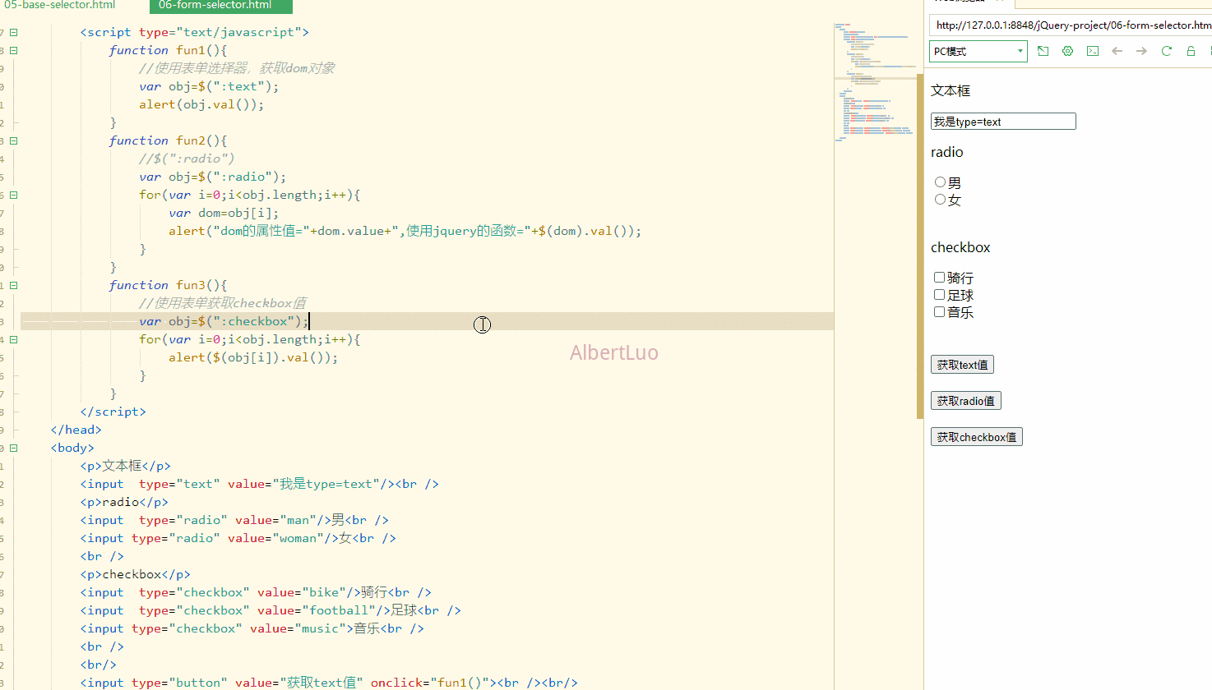The image size is (1212, 690).
Task: Open the browser preview settings gear
Action: click(1067, 51)
